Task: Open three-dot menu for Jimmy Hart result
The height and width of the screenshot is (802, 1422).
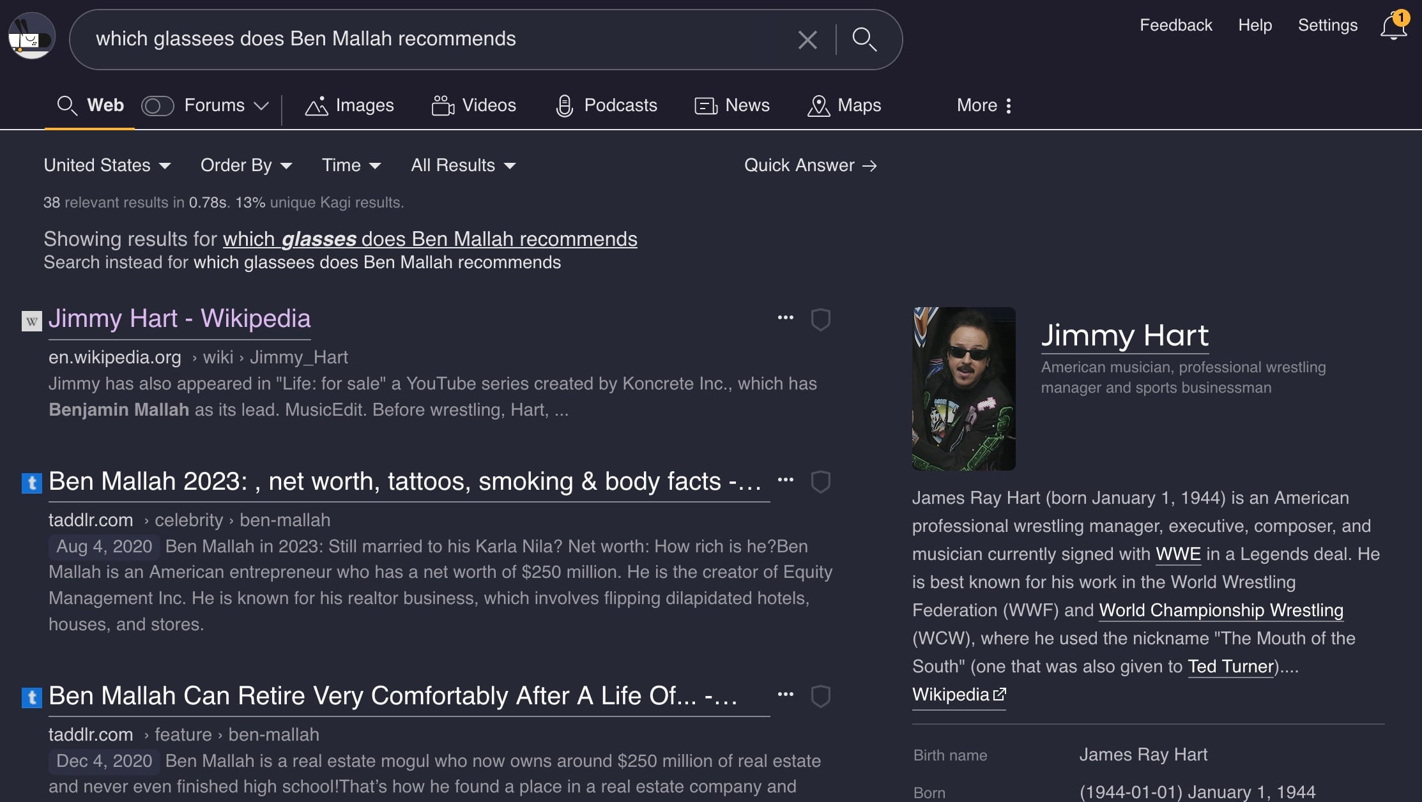Action: pos(785,317)
